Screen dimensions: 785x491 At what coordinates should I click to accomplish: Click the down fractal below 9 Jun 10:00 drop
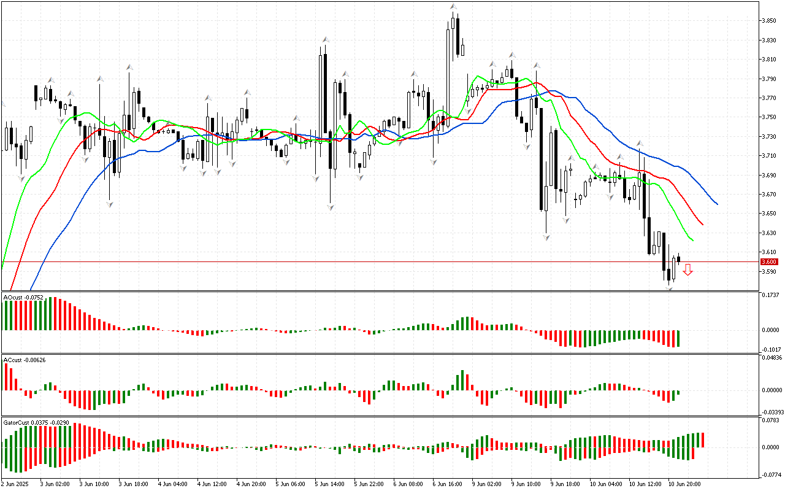coord(545,236)
